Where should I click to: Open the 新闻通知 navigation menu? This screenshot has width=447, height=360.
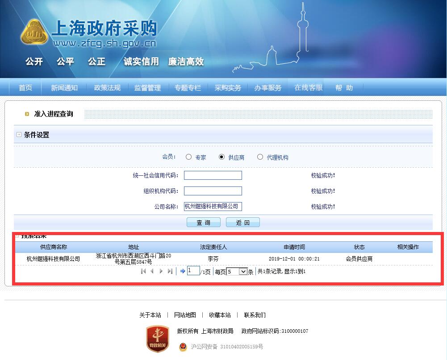[x=64, y=88]
